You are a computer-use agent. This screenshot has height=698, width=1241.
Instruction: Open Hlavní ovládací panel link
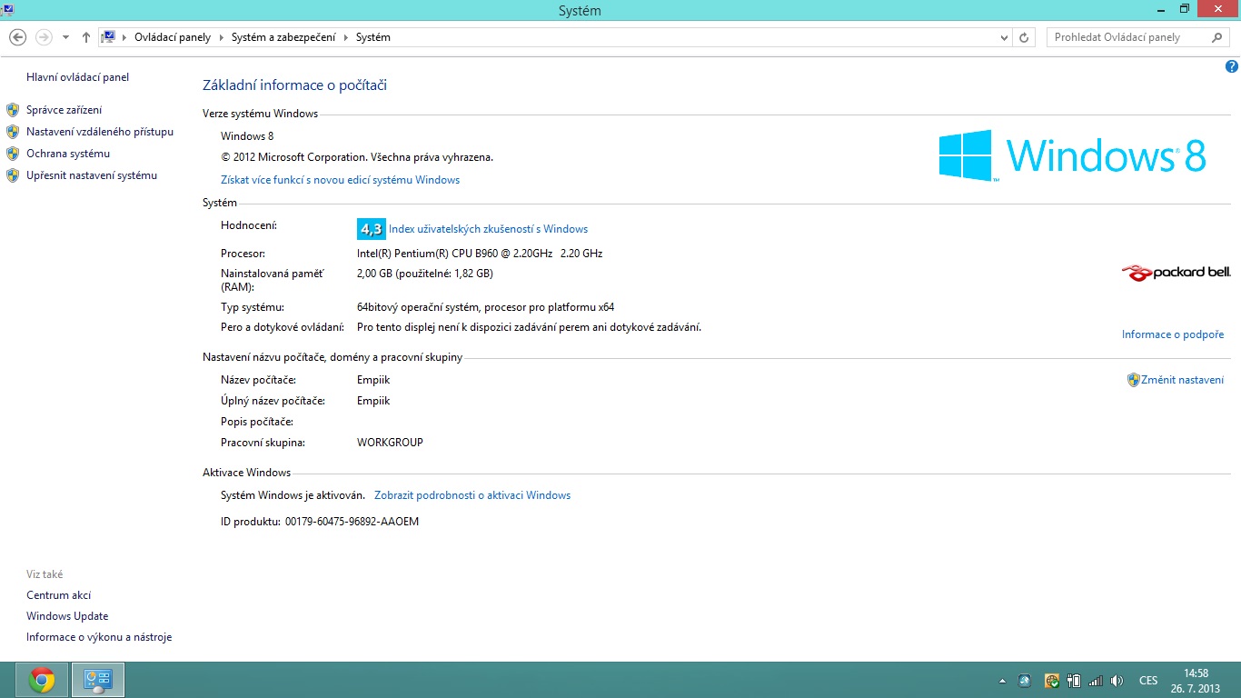tap(77, 77)
